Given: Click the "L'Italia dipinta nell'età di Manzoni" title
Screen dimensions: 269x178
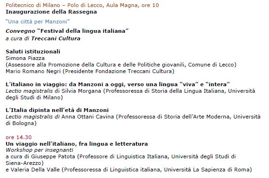Looking at the screenshot, I should click(x=57, y=110).
